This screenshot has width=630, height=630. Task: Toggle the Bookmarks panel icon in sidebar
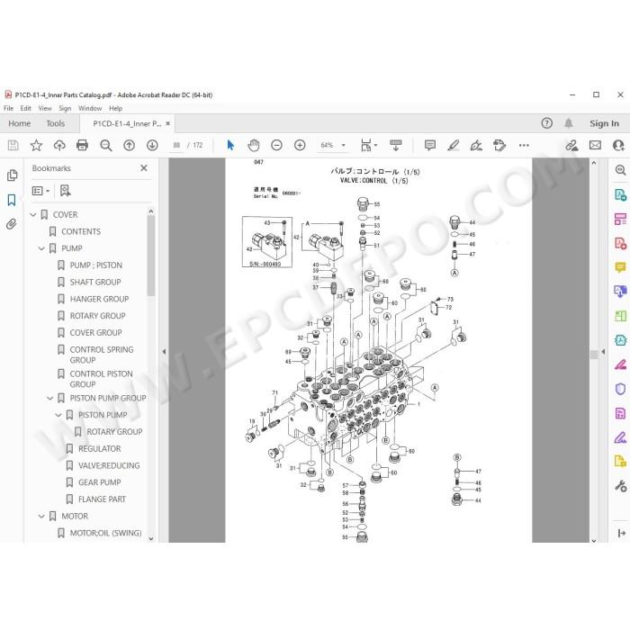click(x=12, y=200)
